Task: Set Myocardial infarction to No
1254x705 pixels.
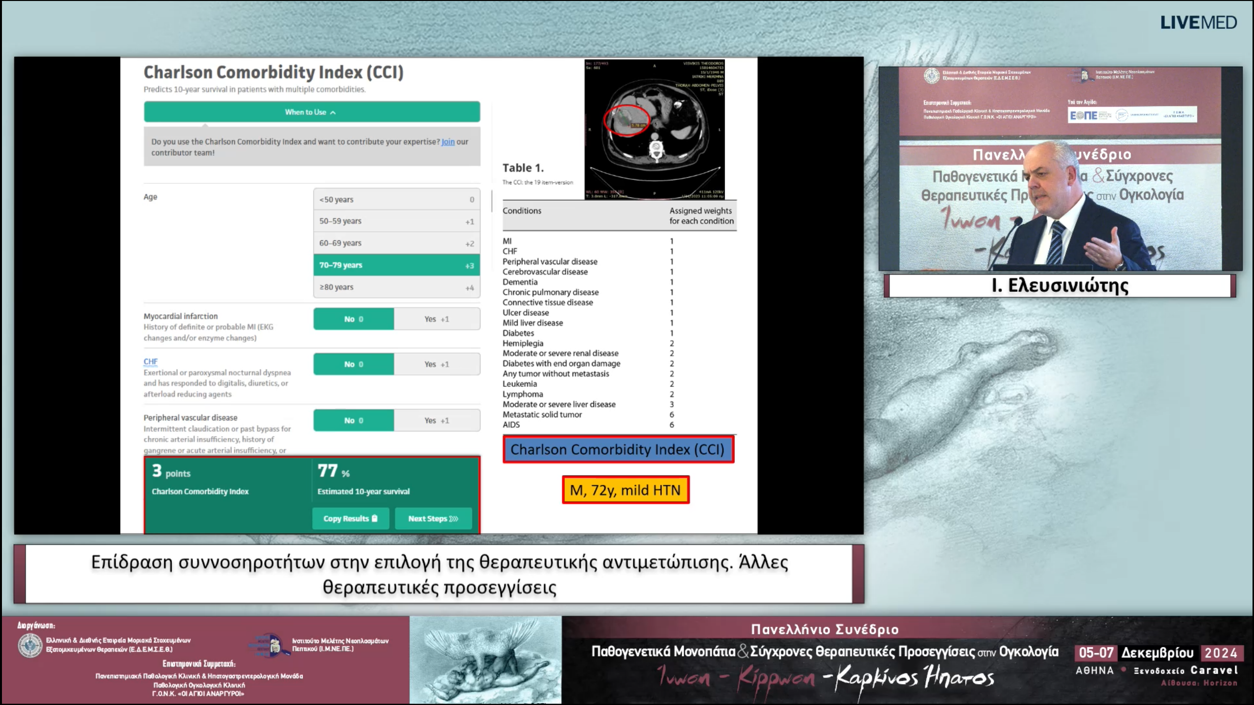Action: 354,319
